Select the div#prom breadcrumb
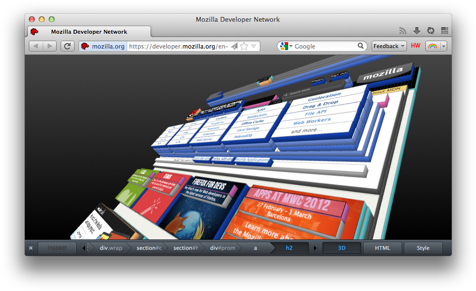The image size is (476, 291). tap(223, 248)
